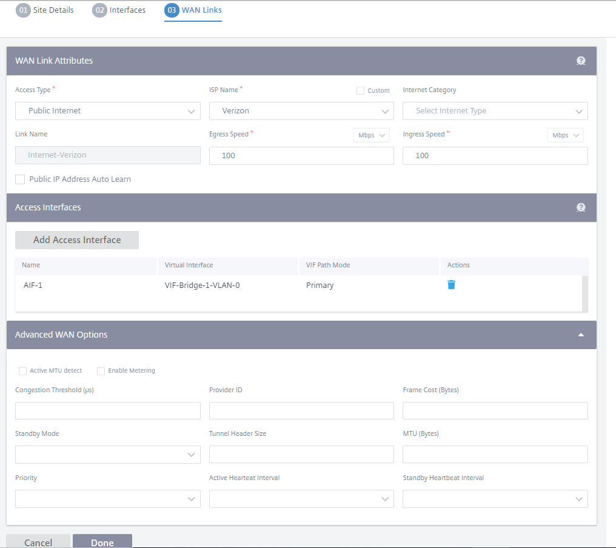Go to the Site Details step
The width and height of the screenshot is (616, 548).
coord(45,10)
